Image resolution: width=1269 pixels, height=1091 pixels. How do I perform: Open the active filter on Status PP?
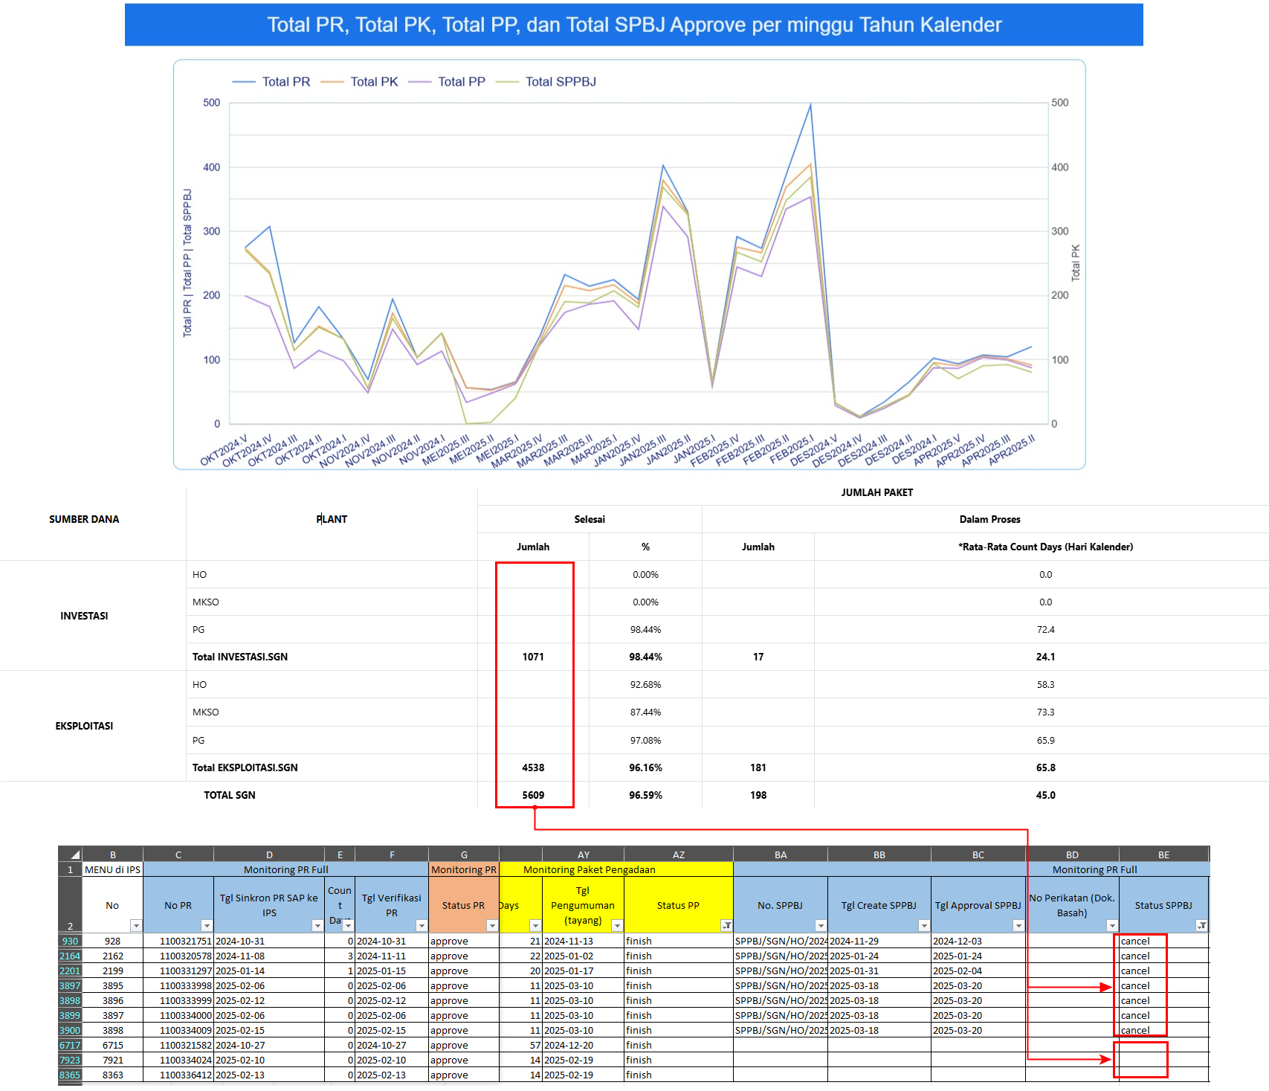coord(726,925)
